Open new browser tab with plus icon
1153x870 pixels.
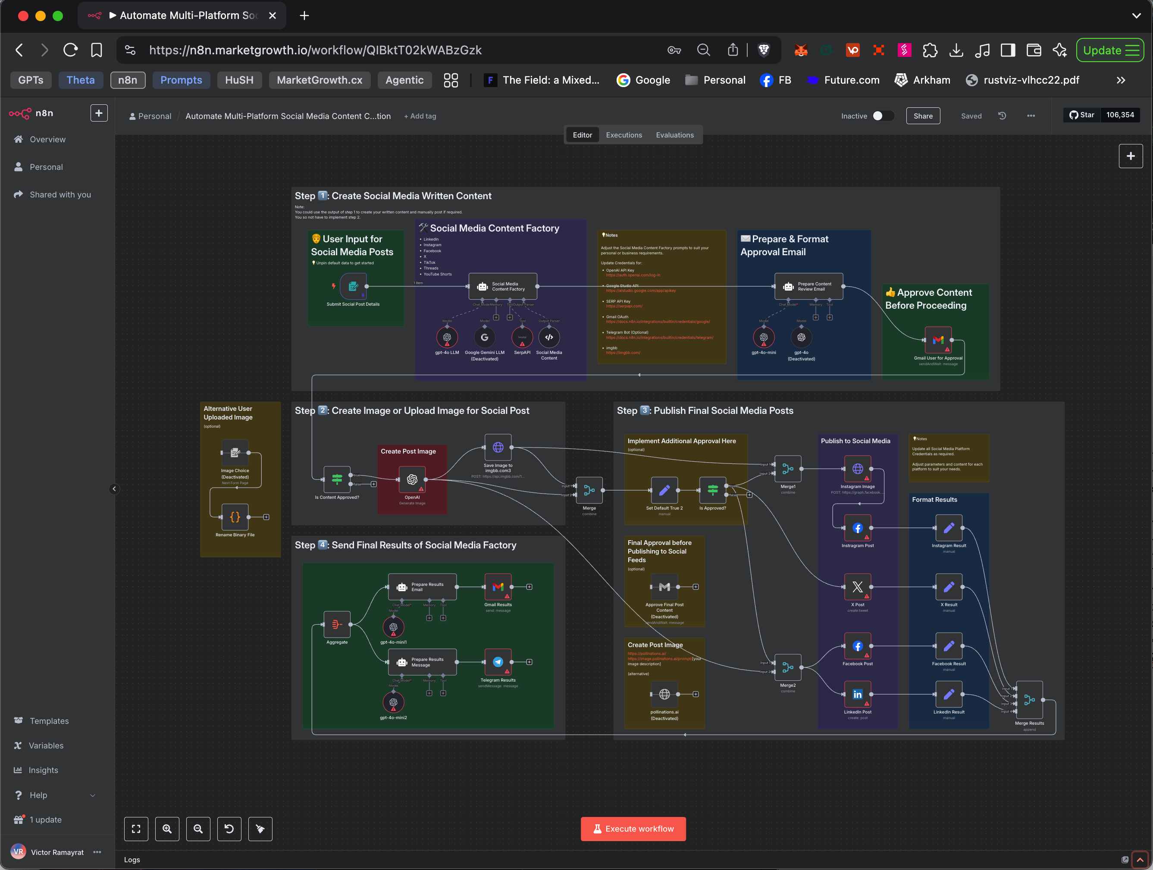[304, 16]
